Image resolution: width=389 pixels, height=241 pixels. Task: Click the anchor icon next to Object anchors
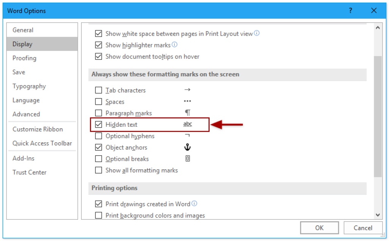point(187,147)
